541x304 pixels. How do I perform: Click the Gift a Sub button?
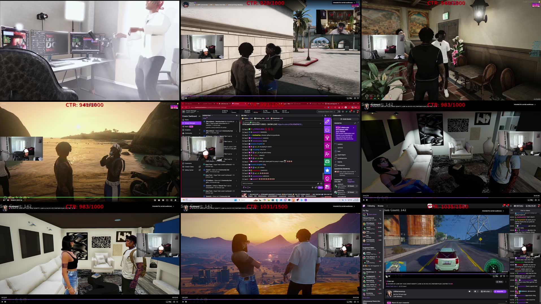click(486, 291)
